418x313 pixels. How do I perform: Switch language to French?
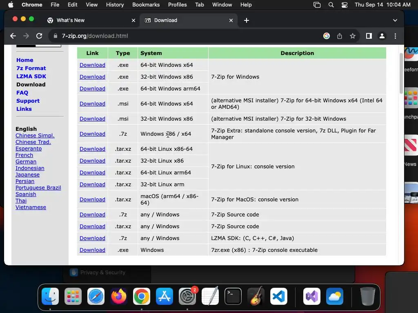coord(24,155)
